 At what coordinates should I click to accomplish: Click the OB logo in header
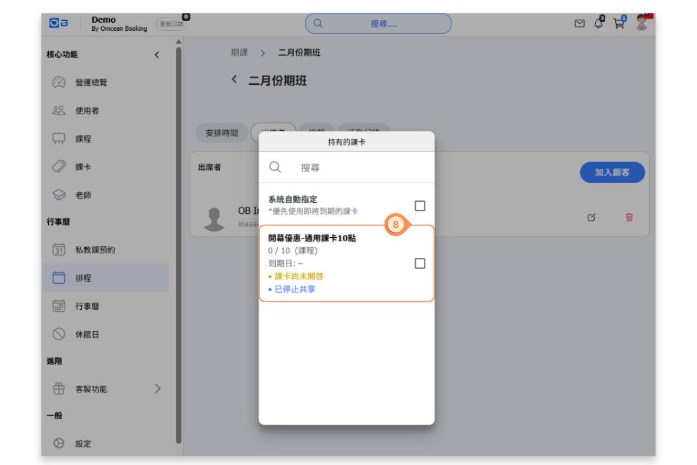pyautogui.click(x=59, y=23)
